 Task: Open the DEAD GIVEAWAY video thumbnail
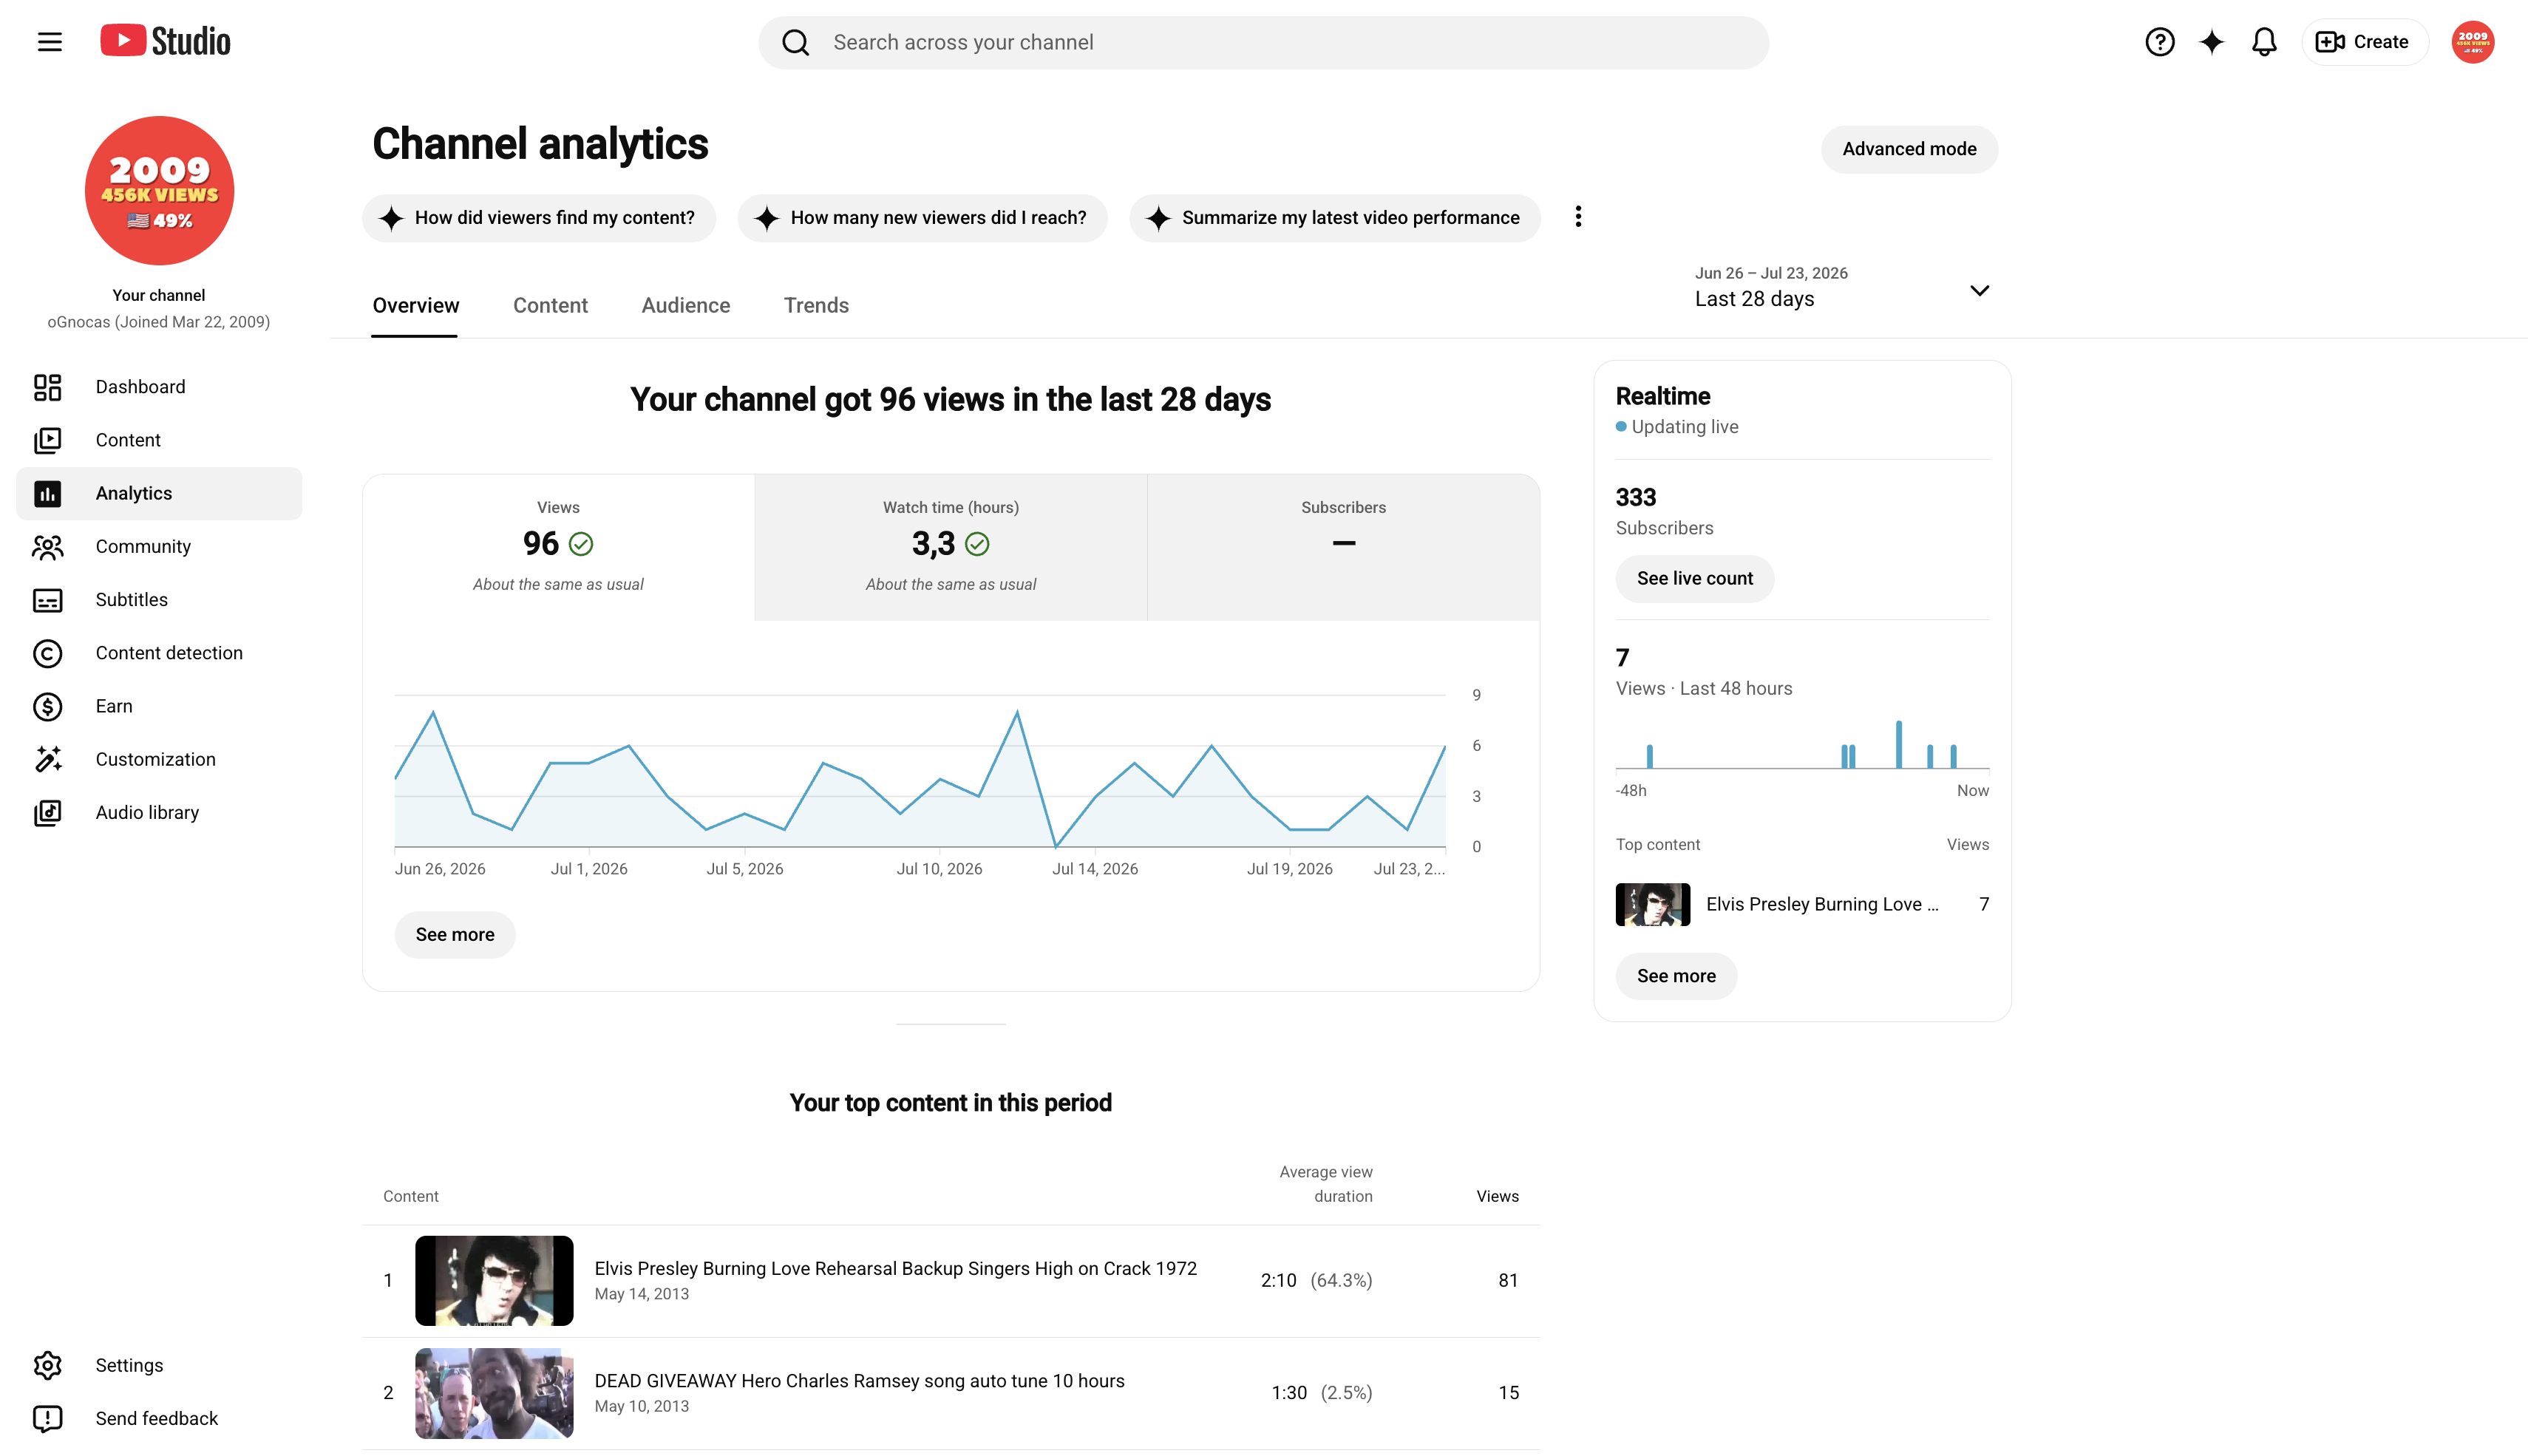coord(494,1393)
